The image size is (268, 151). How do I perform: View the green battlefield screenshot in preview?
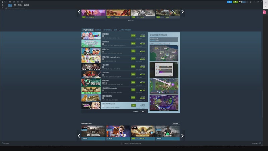pos(164,86)
